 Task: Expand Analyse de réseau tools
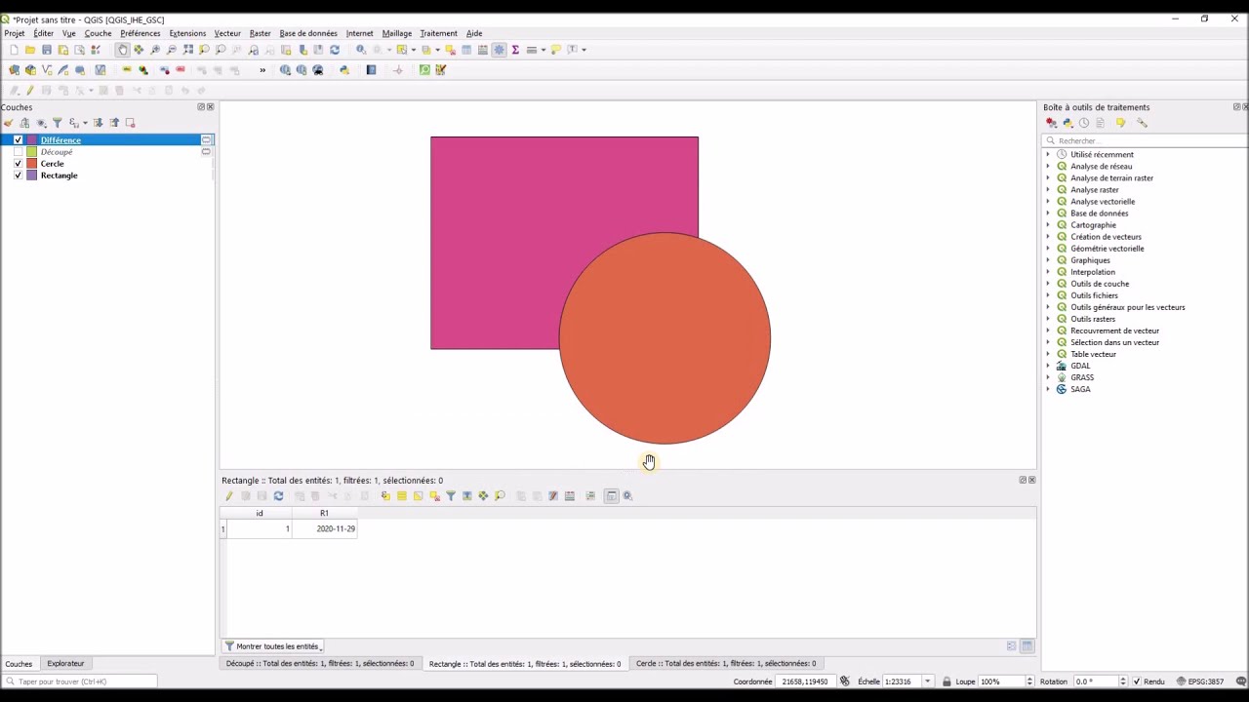[x=1048, y=167]
